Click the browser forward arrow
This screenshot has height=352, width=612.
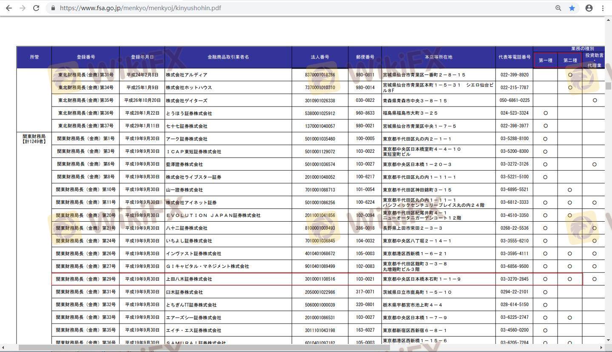[x=23, y=8]
